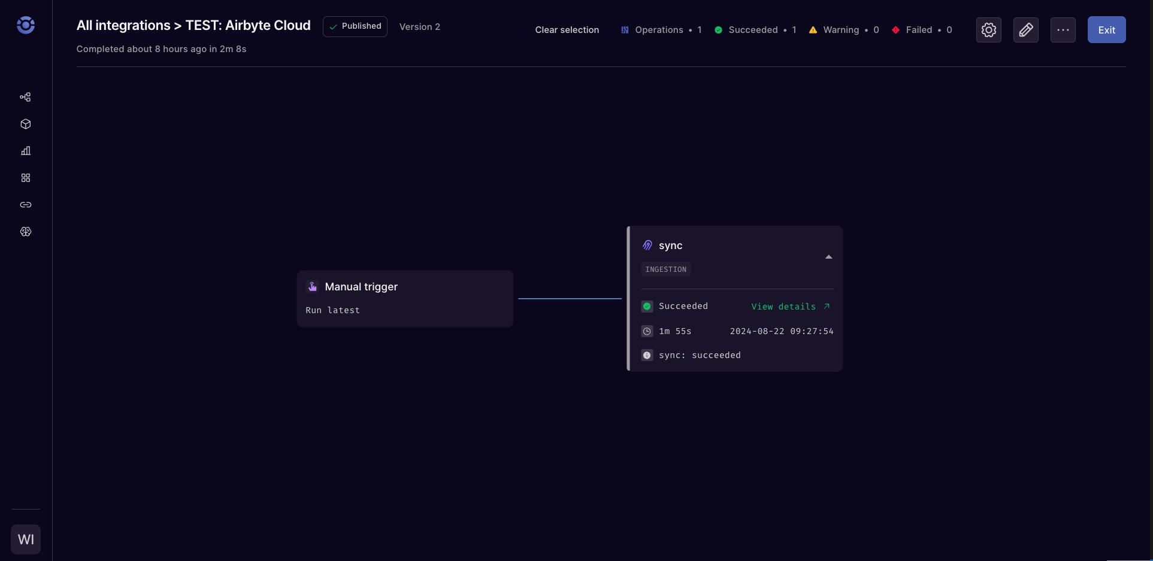Click Clear selection
This screenshot has width=1153, height=561.
click(x=567, y=30)
